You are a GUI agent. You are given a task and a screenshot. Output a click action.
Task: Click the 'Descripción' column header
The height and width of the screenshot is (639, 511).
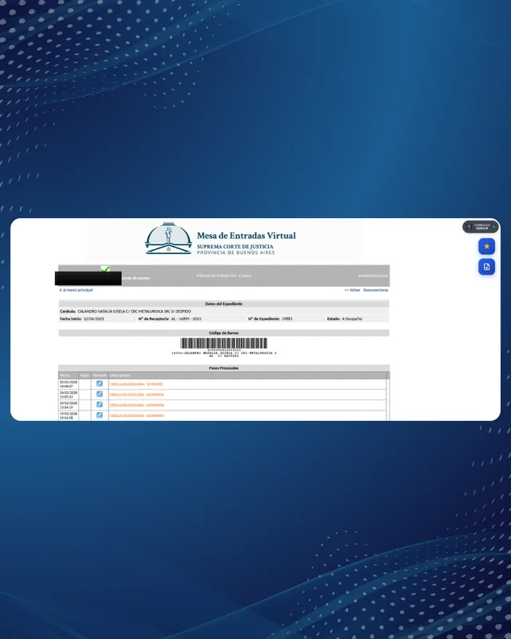pyautogui.click(x=120, y=375)
